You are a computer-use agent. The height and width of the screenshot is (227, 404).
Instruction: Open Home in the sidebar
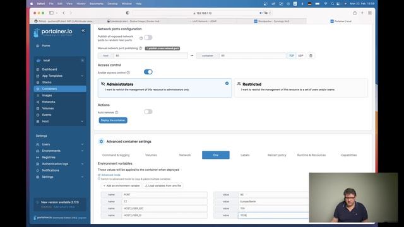(46, 45)
